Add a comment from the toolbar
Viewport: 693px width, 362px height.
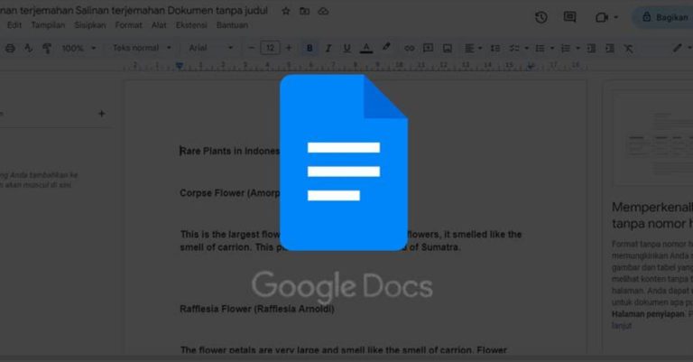[x=428, y=48]
